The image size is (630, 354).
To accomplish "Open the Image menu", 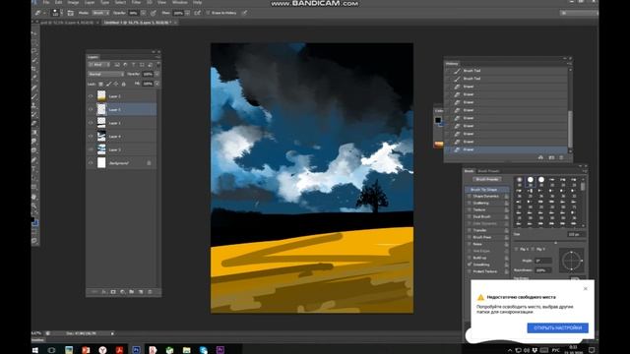I will (73, 2).
